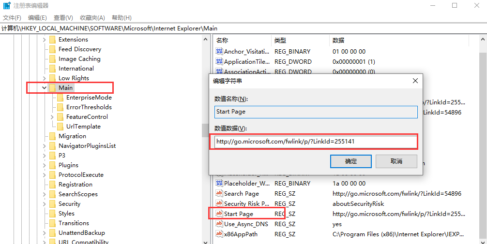487x244 pixels.
Task: Select the ErrorThresholds folder icon
Action: click(60, 107)
